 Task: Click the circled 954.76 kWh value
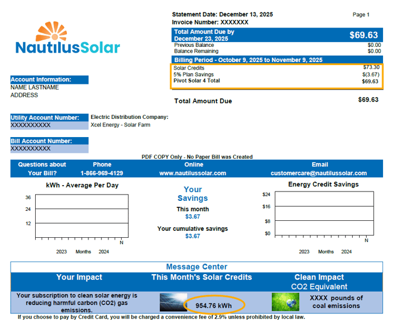(x=213, y=306)
